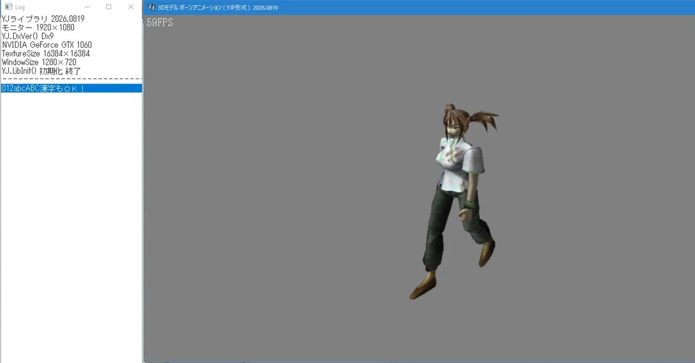Image resolution: width=695 pixels, height=363 pixels.
Task: Click log line 'TextureSize 16384×16384'
Action: pos(46,54)
